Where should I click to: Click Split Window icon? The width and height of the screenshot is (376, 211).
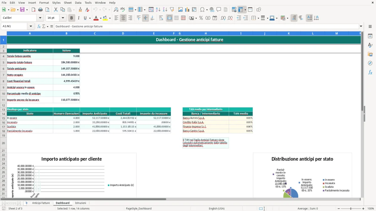[x=250, y=10]
